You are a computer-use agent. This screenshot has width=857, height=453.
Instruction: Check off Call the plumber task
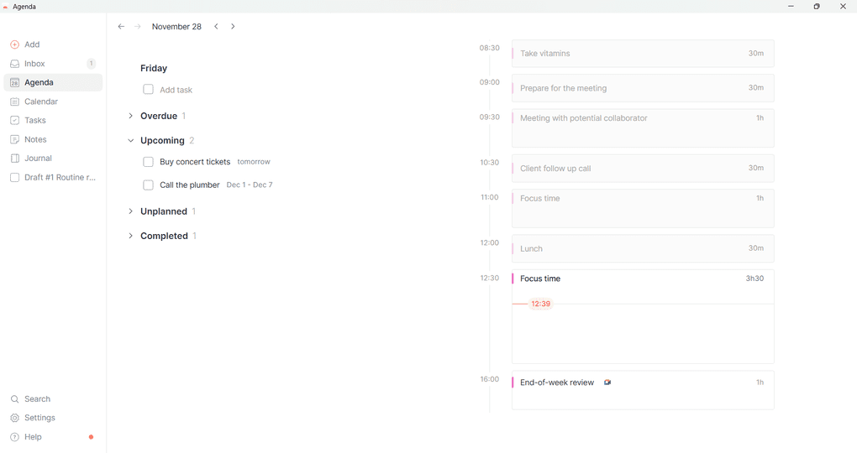[148, 185]
